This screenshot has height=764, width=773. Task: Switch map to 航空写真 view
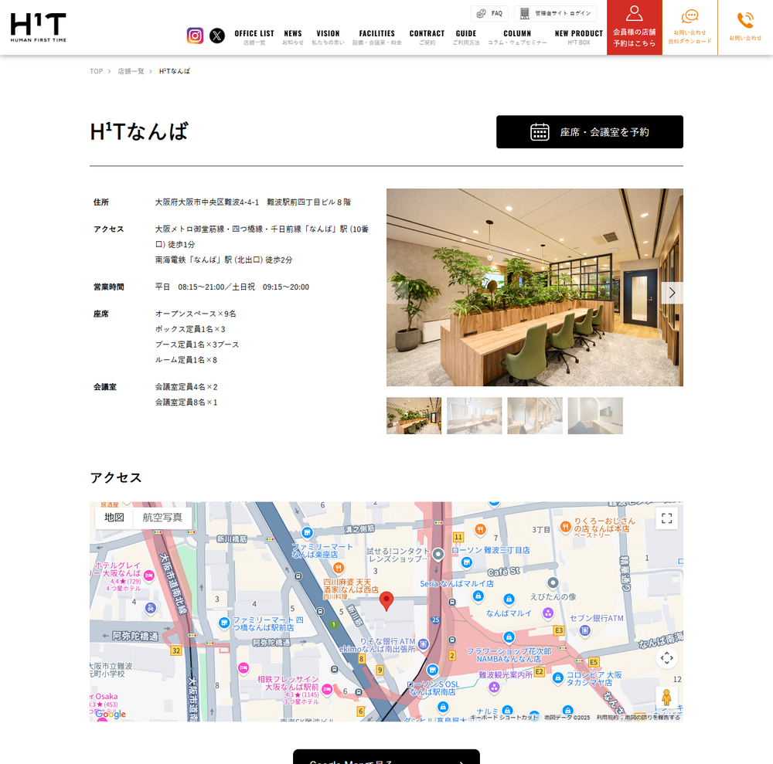162,518
